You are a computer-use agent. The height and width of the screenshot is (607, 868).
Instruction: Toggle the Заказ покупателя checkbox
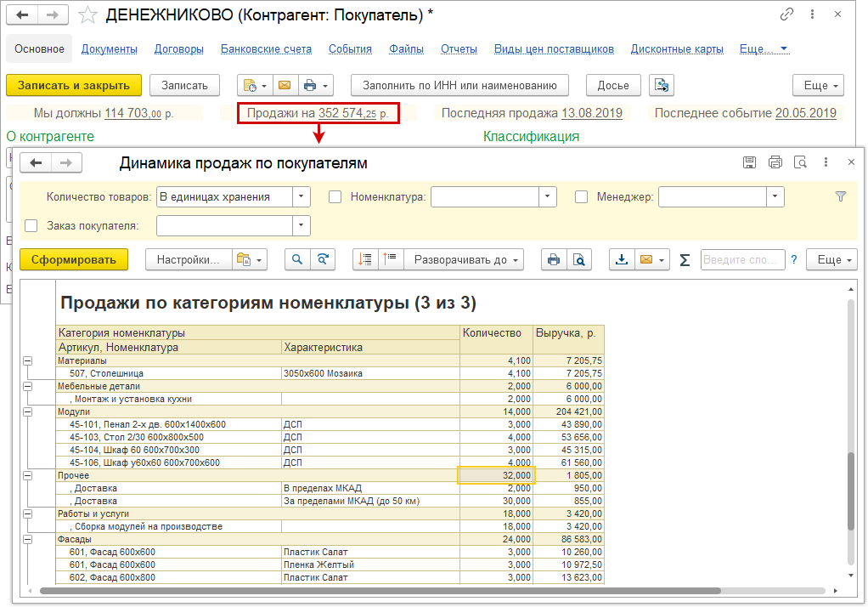click(31, 225)
